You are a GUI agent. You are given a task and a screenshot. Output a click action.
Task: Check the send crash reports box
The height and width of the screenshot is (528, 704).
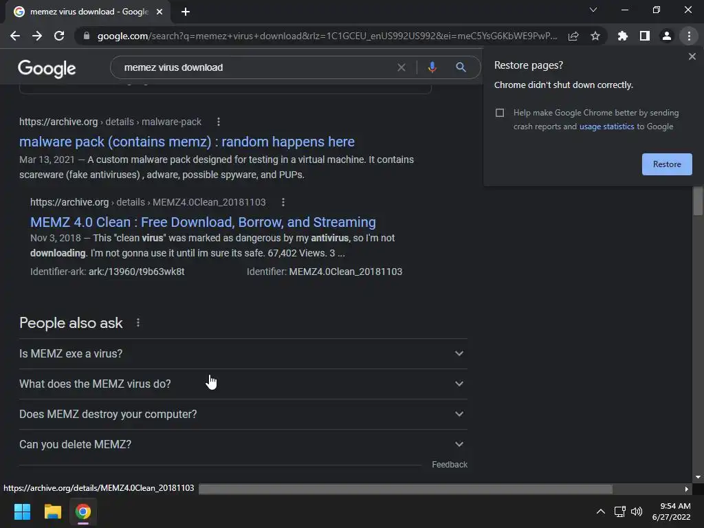(500, 113)
